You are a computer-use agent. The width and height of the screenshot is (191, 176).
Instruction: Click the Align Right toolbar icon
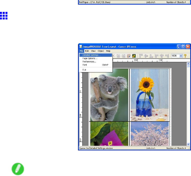167,56
